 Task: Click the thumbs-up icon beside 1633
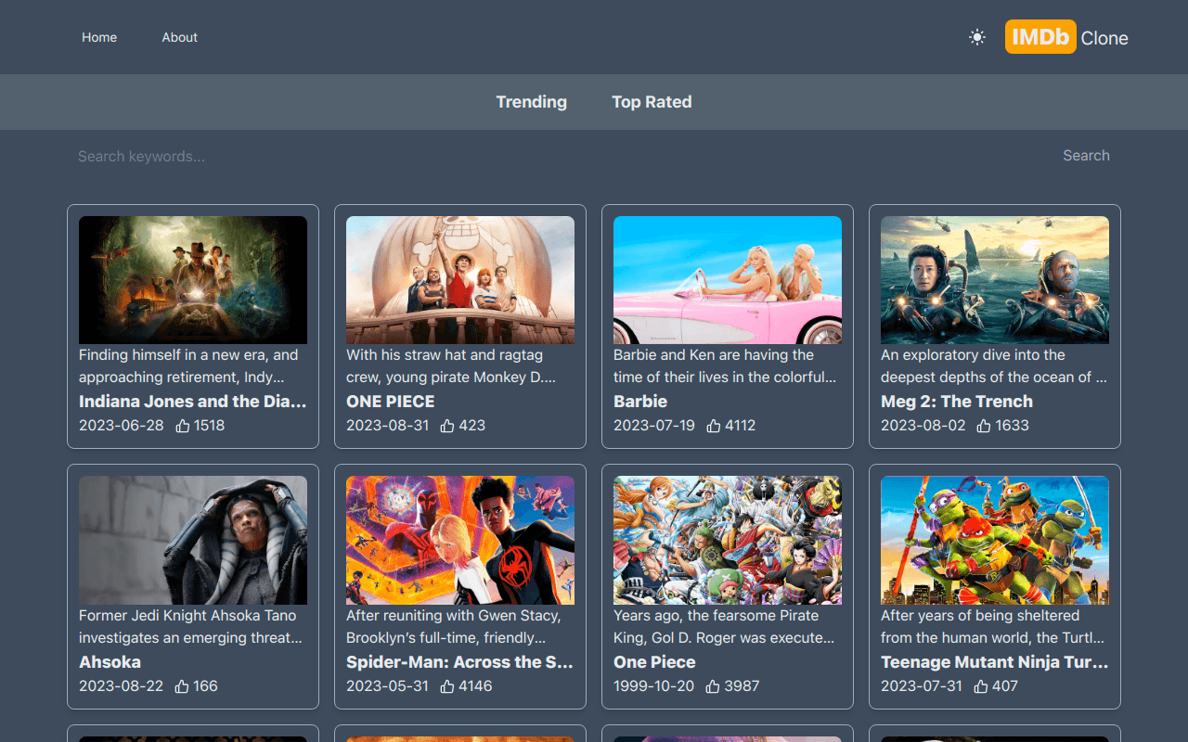(x=984, y=426)
